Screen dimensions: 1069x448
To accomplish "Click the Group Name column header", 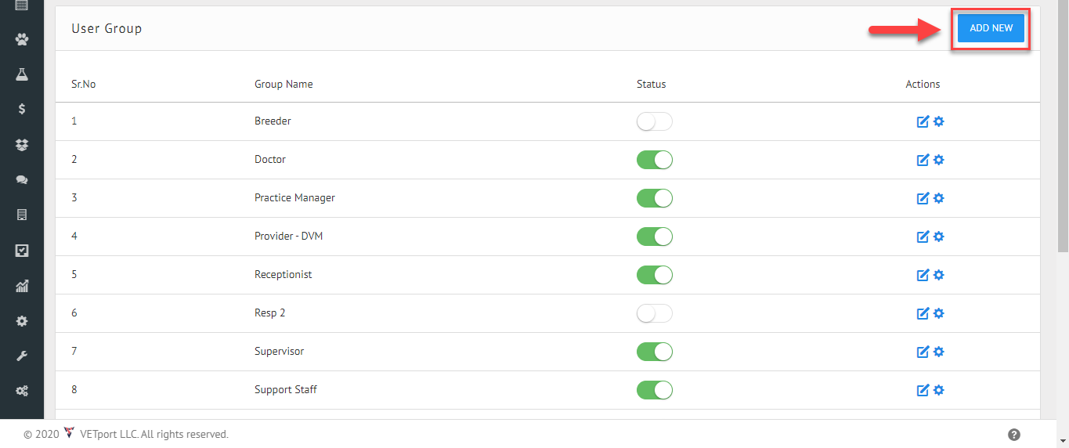I will [284, 84].
